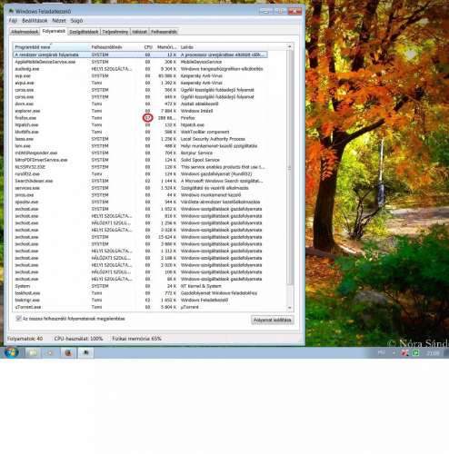Image resolution: width=449 pixels, height=454 pixels.
Task: Sort by Memória column header
Action: pyautogui.click(x=166, y=47)
